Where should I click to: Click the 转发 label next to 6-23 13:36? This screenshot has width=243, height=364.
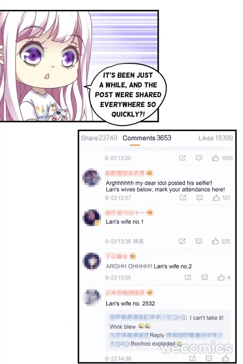139,241
